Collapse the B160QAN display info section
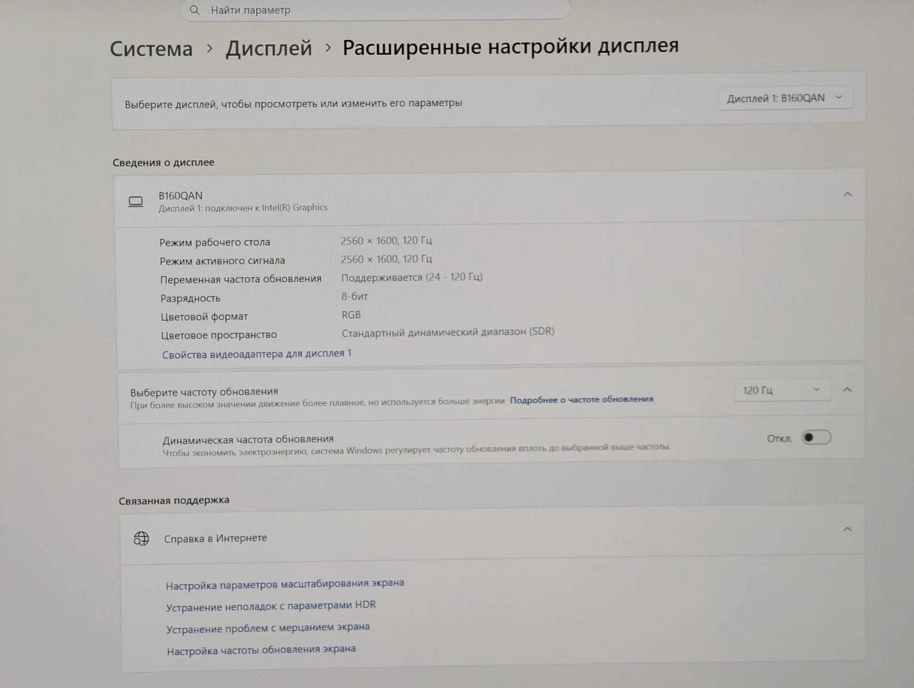 click(x=847, y=195)
